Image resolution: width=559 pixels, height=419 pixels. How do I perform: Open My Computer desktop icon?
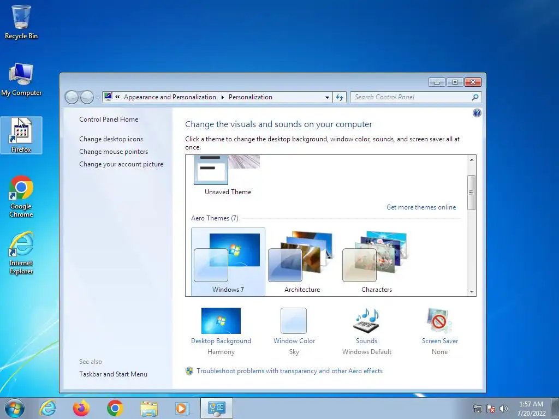coord(21,79)
